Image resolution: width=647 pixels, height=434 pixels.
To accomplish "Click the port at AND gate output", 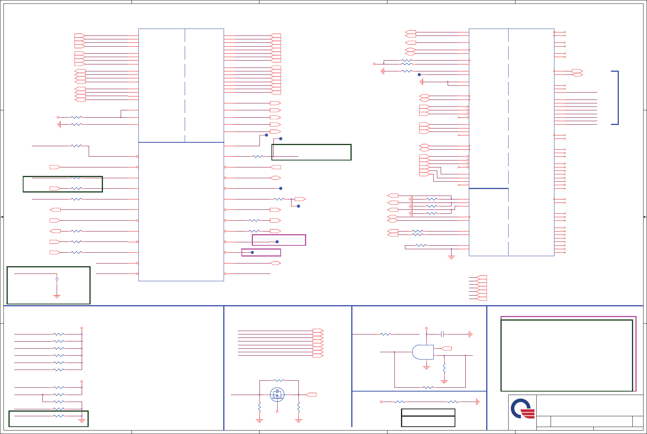I will coord(446,348).
